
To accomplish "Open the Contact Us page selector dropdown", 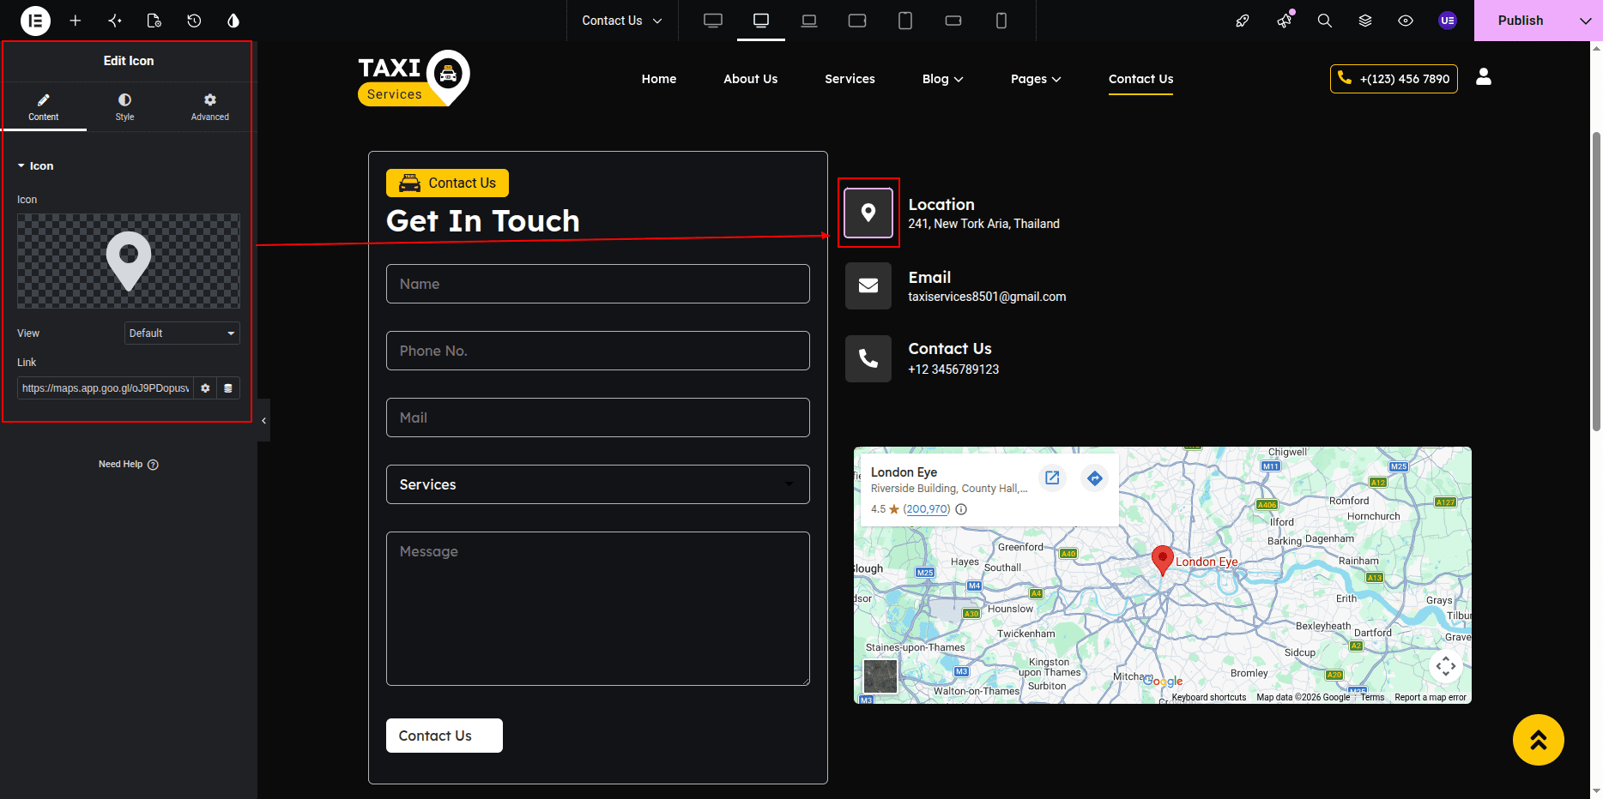I will pyautogui.click(x=622, y=21).
